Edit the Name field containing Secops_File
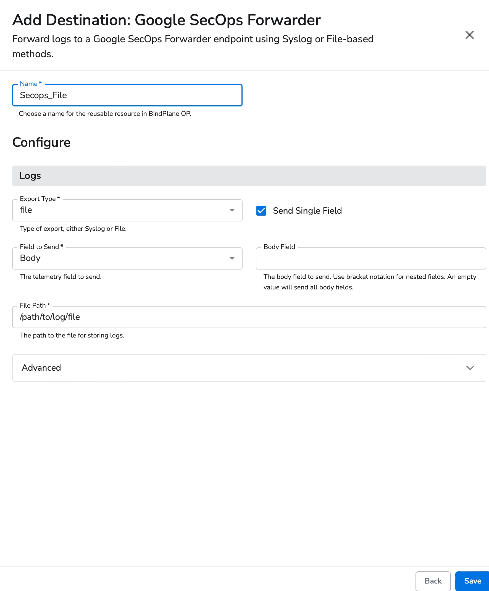 pyautogui.click(x=127, y=95)
